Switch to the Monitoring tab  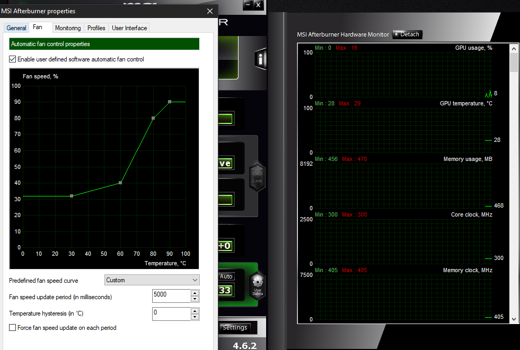(68, 28)
